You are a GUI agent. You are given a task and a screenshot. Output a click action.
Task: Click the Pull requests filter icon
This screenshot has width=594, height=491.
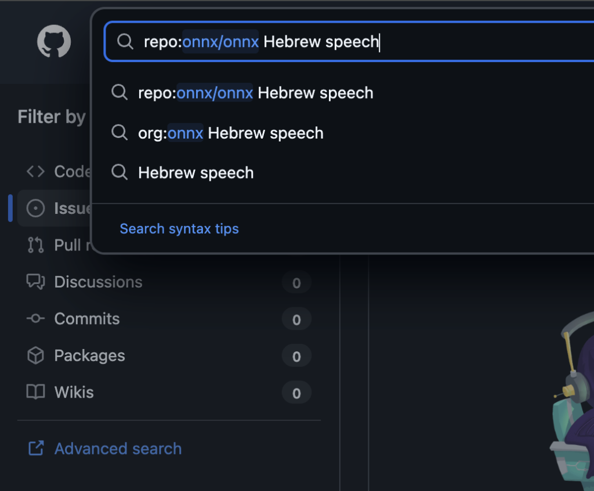(x=35, y=245)
